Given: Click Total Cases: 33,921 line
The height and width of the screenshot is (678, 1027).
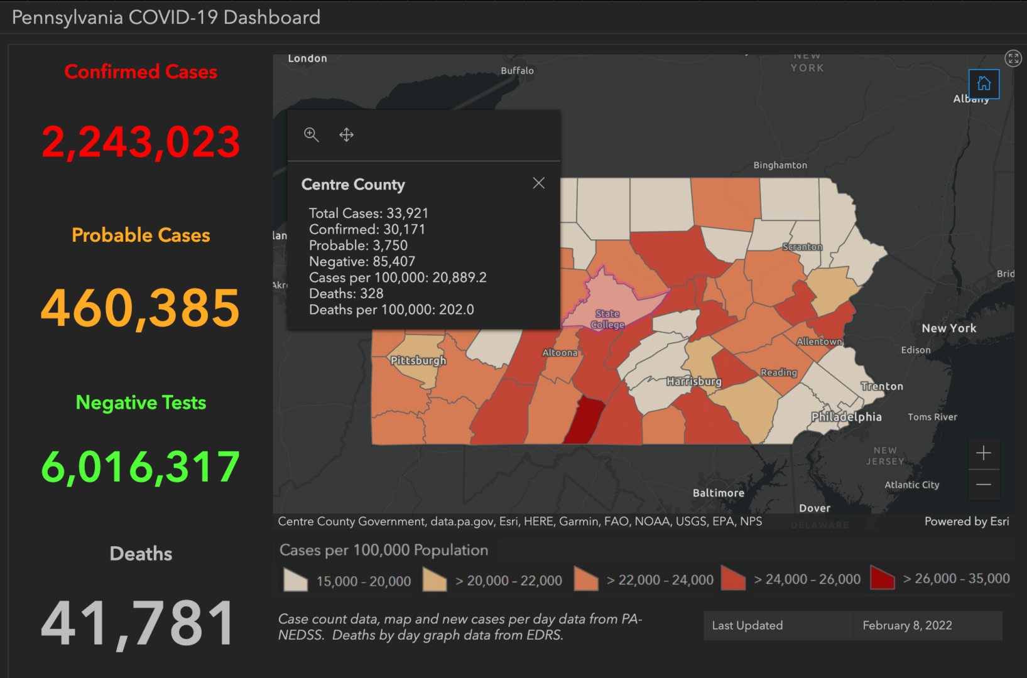Looking at the screenshot, I should (369, 213).
